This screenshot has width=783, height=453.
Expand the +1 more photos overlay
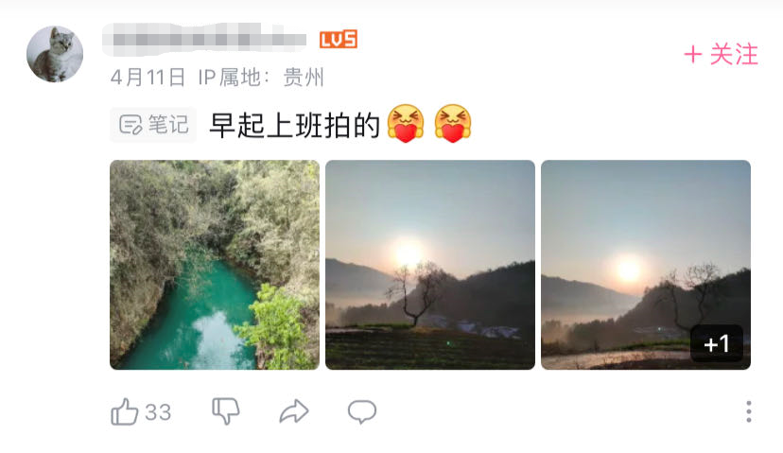[717, 343]
